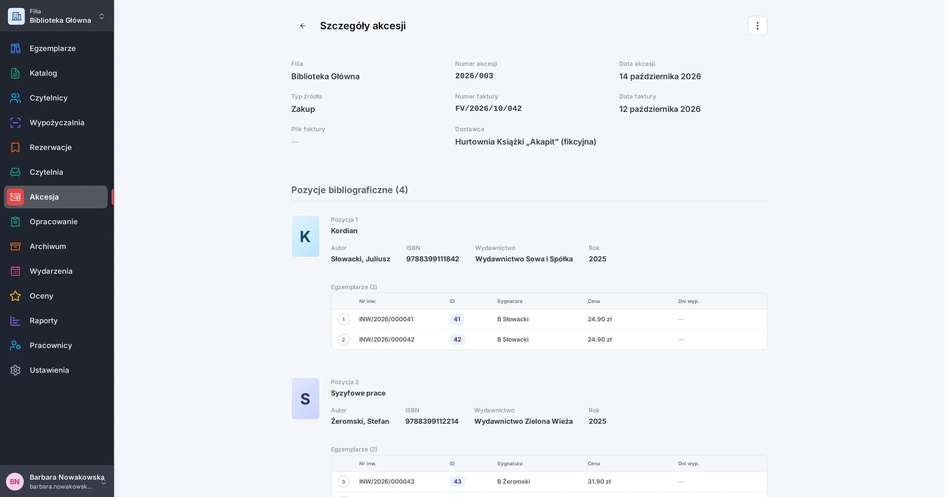Open copy ID badge 41
The width and height of the screenshot is (952, 497).
pyautogui.click(x=457, y=319)
